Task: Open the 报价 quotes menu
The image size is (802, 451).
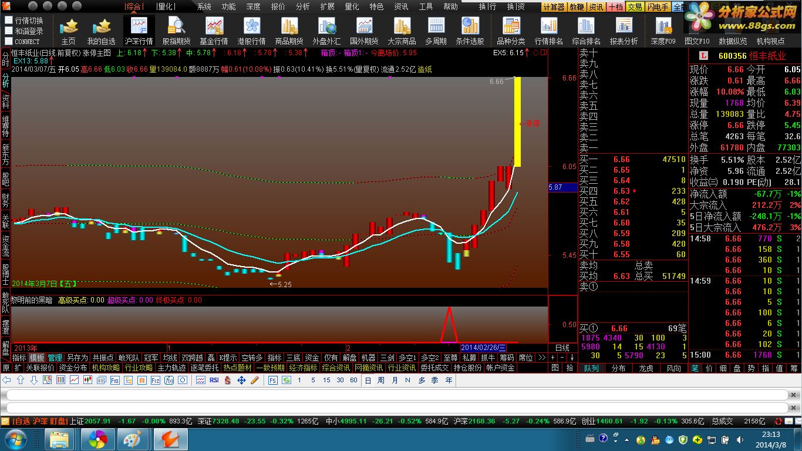Action: click(x=278, y=6)
